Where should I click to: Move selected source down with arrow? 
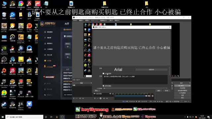click(107, 99)
